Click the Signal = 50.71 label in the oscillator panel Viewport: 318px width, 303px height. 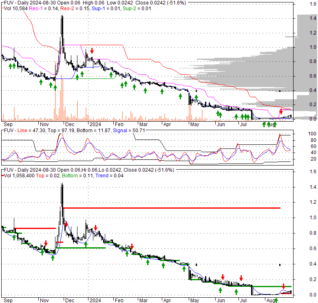129,131
